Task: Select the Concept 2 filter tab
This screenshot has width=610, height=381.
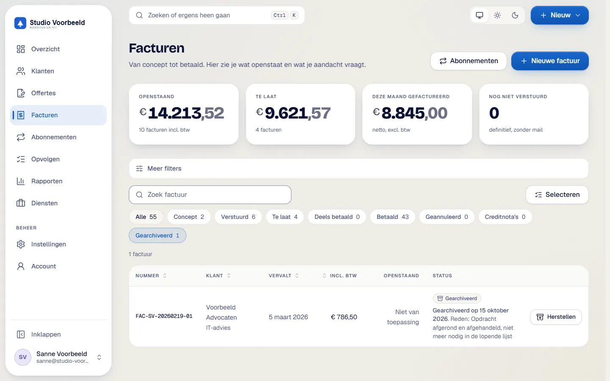Action: 189,217
